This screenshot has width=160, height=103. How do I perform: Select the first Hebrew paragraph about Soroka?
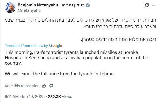point(81,23)
